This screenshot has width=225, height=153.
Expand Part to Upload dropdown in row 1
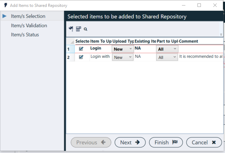pos(175,49)
